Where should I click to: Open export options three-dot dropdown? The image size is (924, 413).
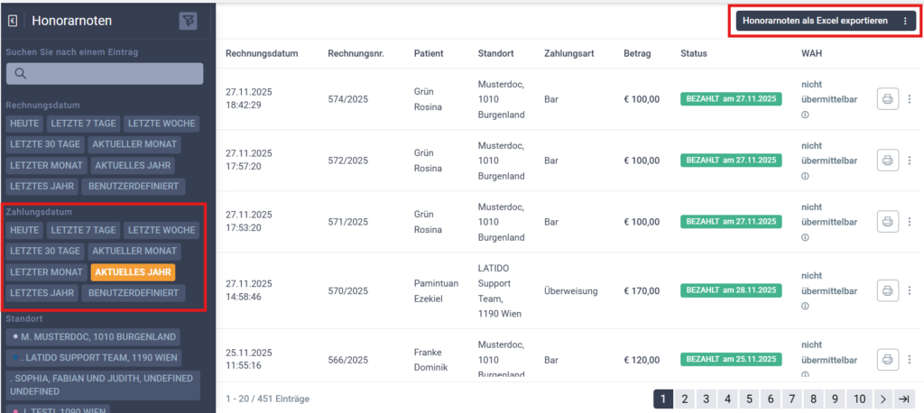point(905,21)
